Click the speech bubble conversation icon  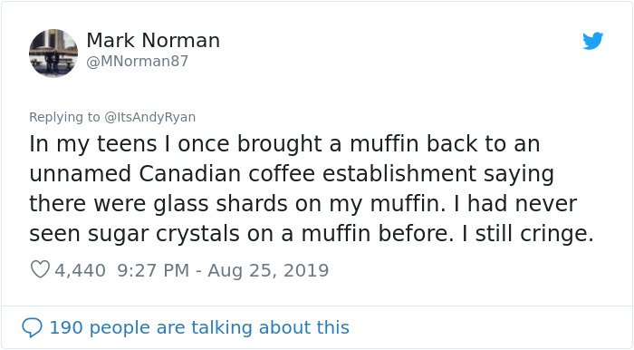point(32,327)
